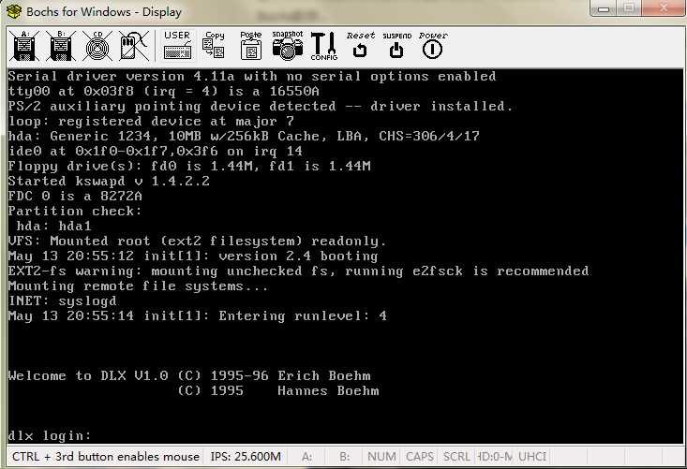Click the 'VFS: Mounted root' line
Screen dimensions: 687x469
coord(197,242)
